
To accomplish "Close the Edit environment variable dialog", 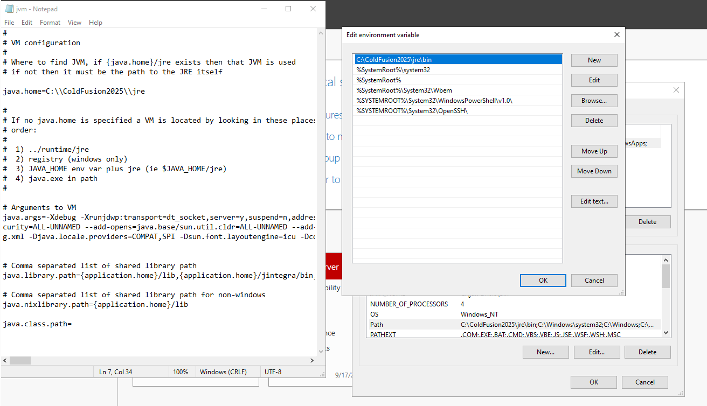I will (617, 34).
